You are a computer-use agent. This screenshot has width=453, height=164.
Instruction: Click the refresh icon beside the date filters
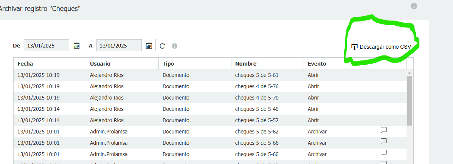163,46
